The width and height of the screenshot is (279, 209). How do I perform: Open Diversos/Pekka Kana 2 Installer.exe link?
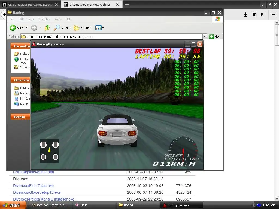[x=44, y=199]
